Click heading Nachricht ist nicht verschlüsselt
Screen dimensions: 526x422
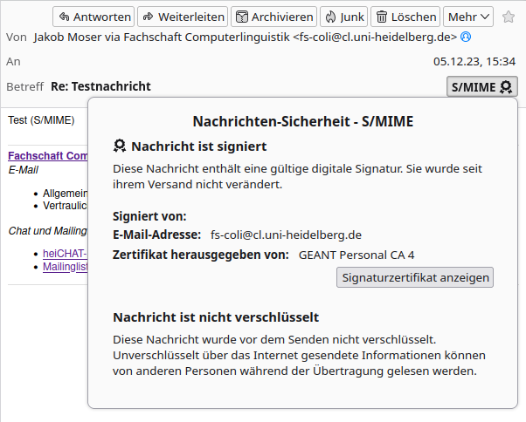pyautogui.click(x=216, y=317)
